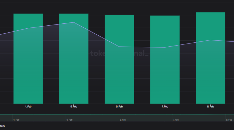Select the purple line point at 6 Feb
The image size is (234, 130).
(x=119, y=47)
